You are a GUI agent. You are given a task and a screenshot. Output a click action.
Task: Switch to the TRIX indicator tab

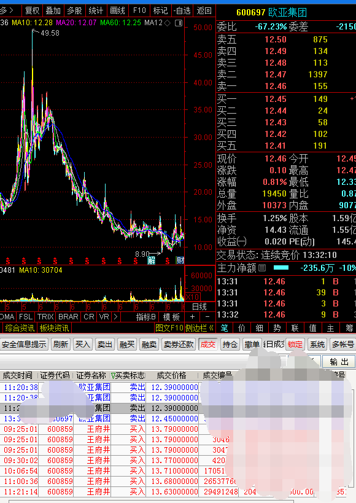(x=45, y=317)
